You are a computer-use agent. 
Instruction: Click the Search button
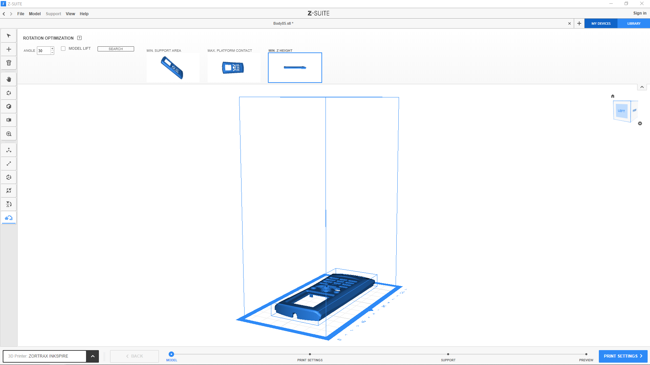coord(116,49)
